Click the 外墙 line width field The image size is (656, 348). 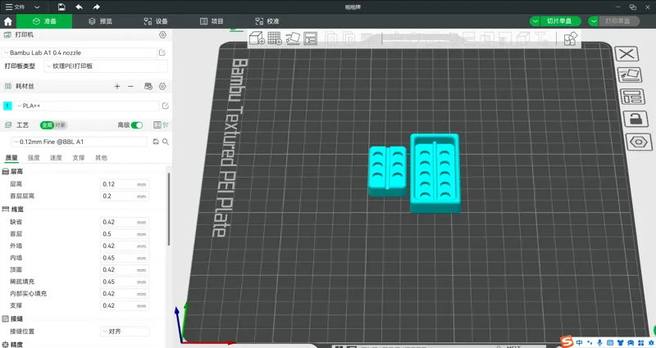pos(125,246)
